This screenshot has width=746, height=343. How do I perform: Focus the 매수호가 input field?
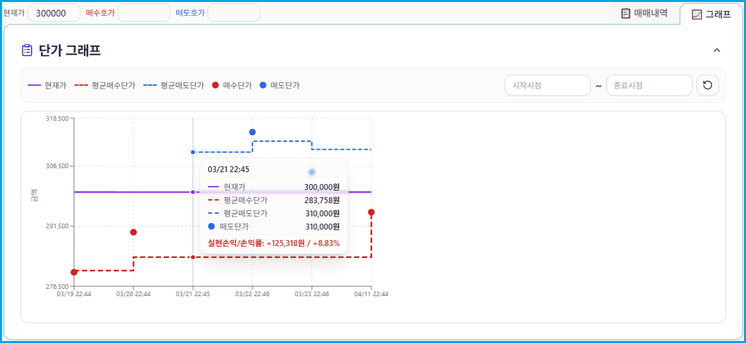pos(143,13)
